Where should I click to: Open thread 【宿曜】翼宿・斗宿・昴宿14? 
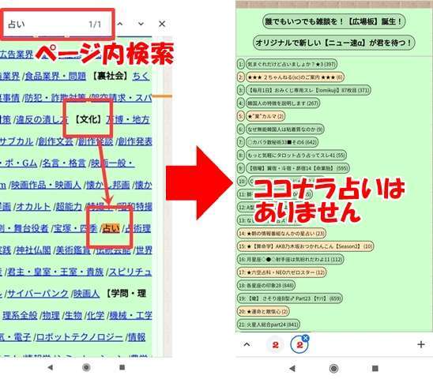pos(298,168)
